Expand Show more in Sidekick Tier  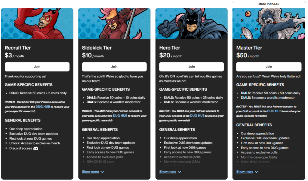(x=90, y=172)
